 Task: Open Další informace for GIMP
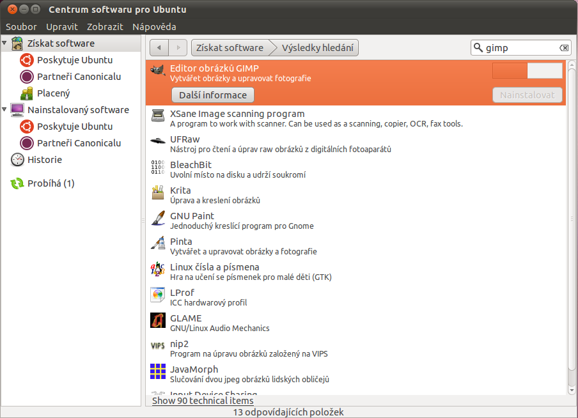click(213, 95)
